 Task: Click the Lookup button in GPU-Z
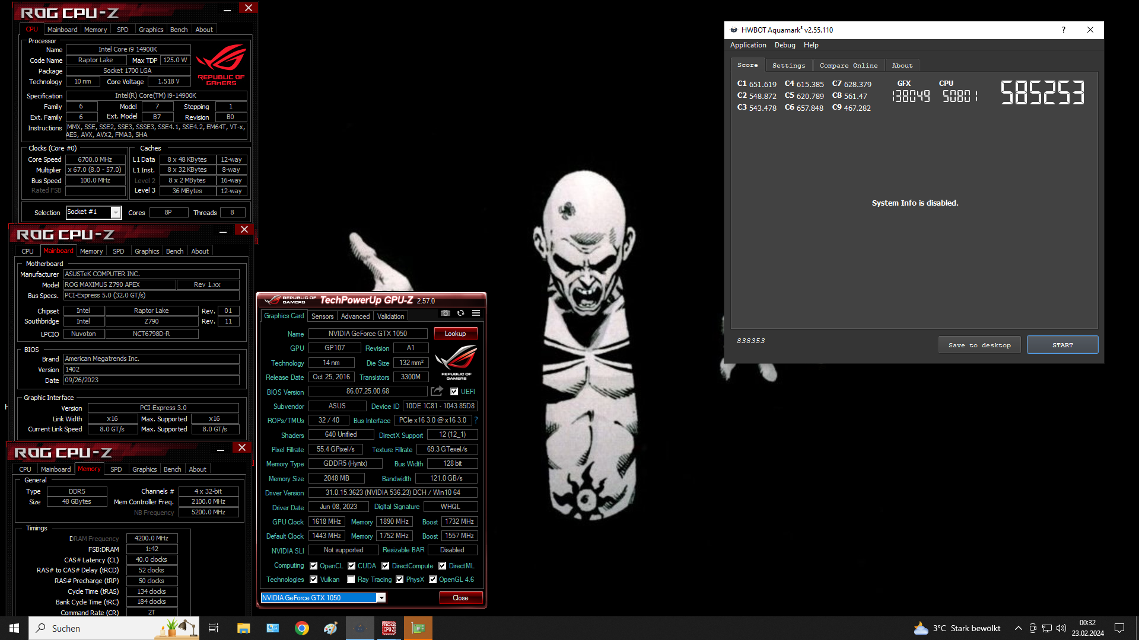(x=455, y=334)
